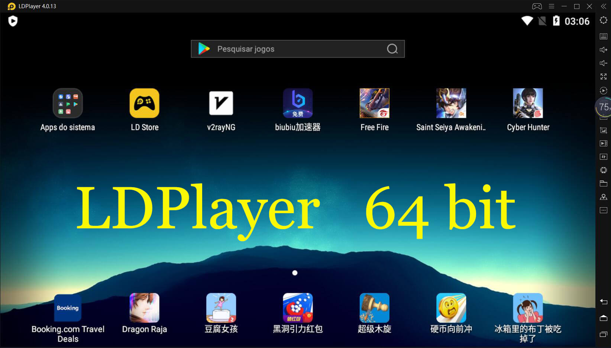Open the virtual location icon
Viewport: 611px width, 348px height.
[604, 197]
